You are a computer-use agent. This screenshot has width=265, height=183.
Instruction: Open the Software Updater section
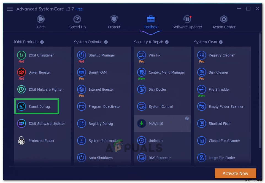click(x=187, y=22)
